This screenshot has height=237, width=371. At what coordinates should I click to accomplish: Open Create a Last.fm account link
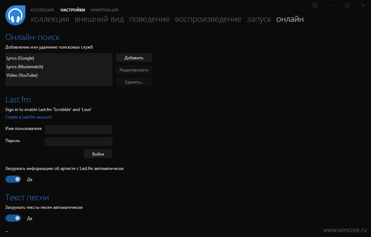pos(29,117)
